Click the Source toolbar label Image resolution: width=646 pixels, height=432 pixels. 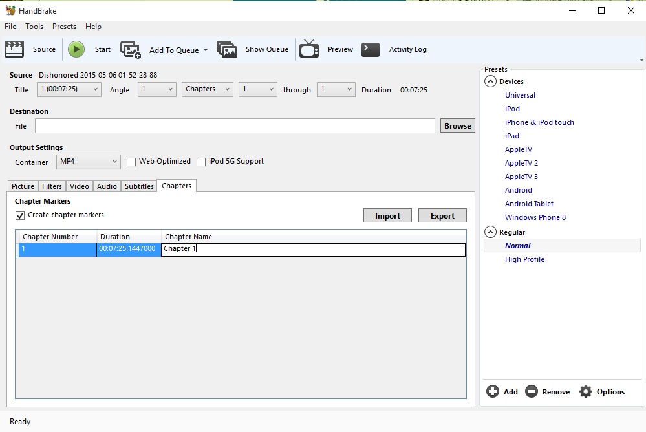point(44,49)
